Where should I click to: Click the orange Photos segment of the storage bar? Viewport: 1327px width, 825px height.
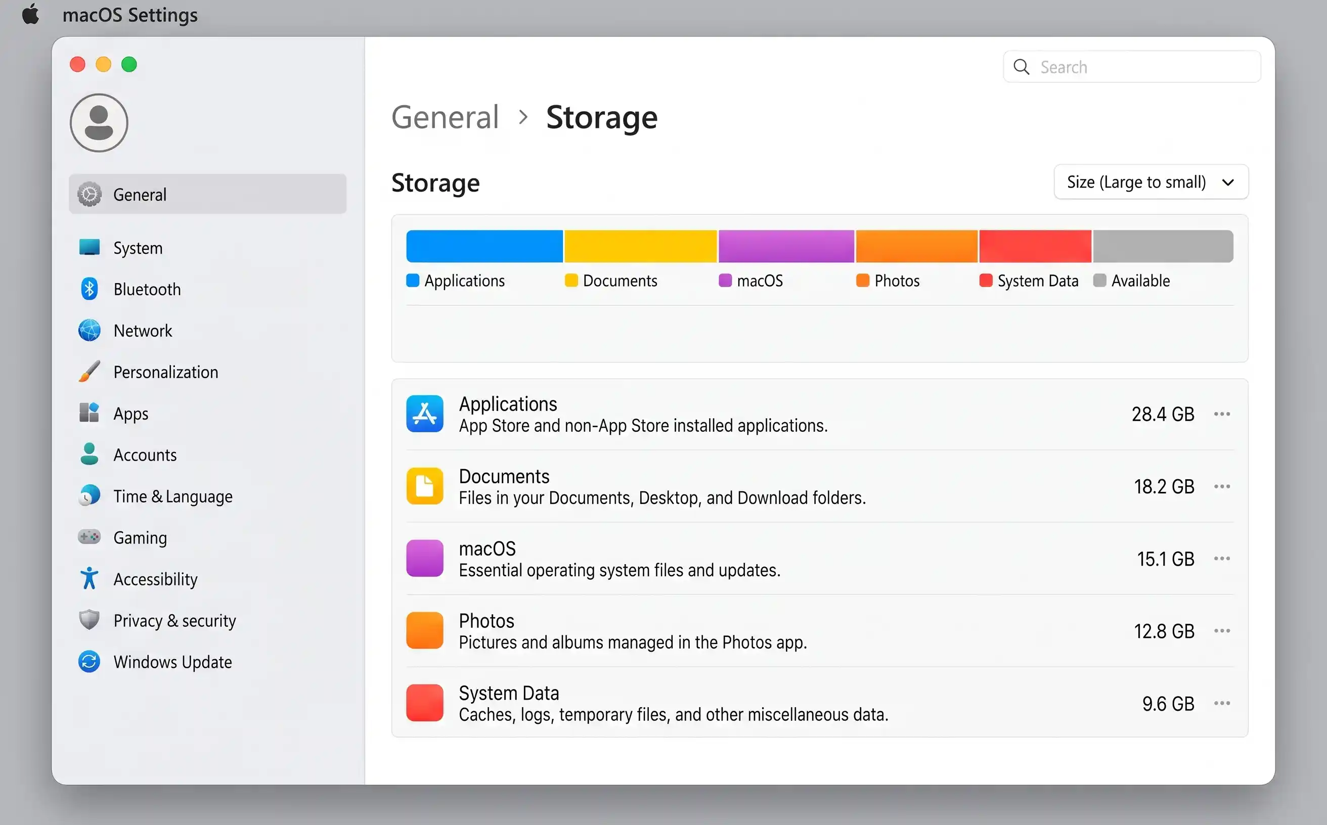pos(916,246)
